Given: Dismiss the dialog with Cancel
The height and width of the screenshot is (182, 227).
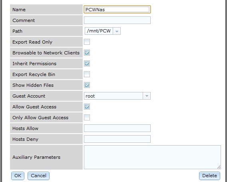Looking at the screenshot, I should [38, 176].
